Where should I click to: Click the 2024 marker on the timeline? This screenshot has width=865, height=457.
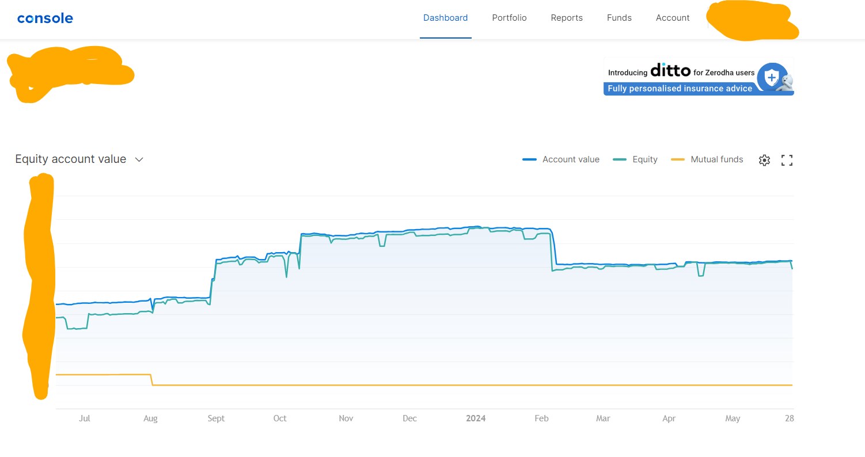(x=476, y=418)
